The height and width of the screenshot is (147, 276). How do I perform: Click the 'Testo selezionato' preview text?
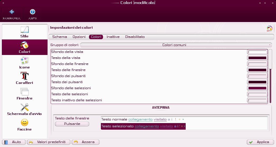point(118,126)
